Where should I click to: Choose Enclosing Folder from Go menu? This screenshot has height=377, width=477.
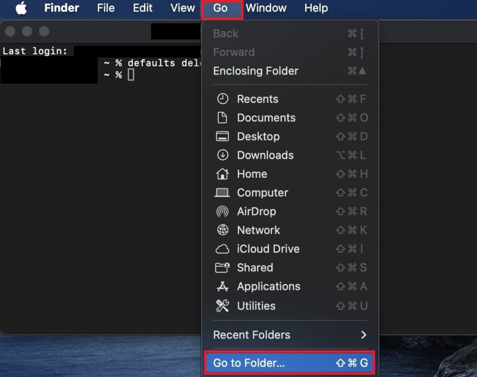(290, 71)
